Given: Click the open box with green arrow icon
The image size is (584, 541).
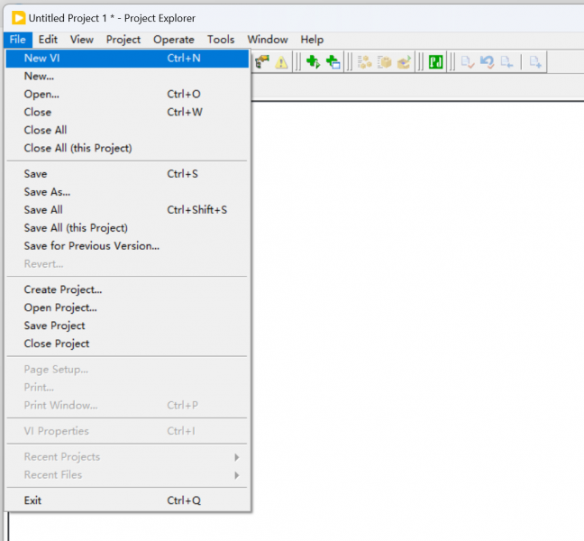Looking at the screenshot, I should pyautogui.click(x=404, y=62).
